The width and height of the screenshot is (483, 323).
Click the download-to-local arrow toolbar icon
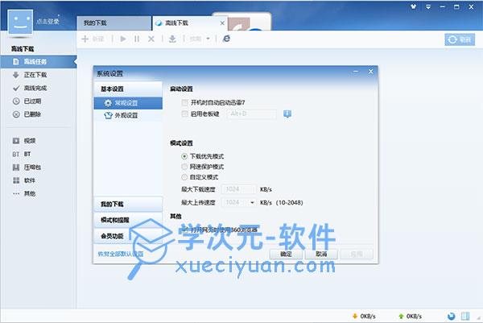(x=172, y=39)
